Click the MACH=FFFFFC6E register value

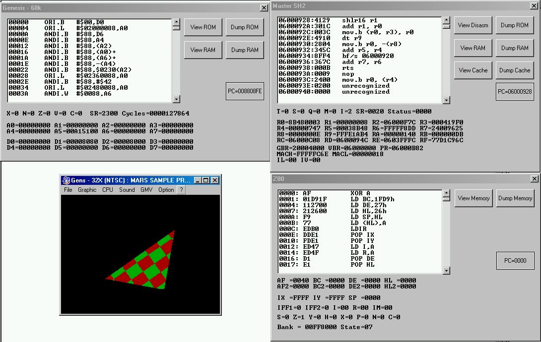[303, 154]
